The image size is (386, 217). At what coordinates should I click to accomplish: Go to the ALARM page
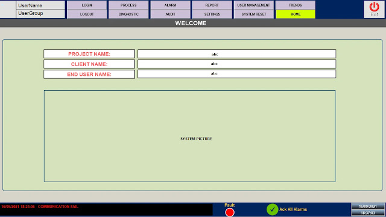tap(170, 5)
